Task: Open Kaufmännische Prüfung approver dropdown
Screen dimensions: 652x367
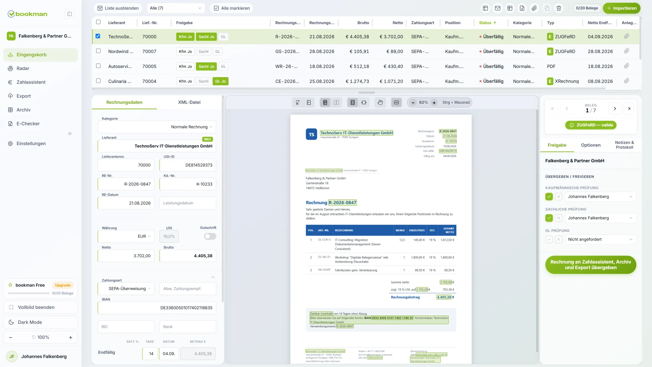Action: pyautogui.click(x=600, y=197)
